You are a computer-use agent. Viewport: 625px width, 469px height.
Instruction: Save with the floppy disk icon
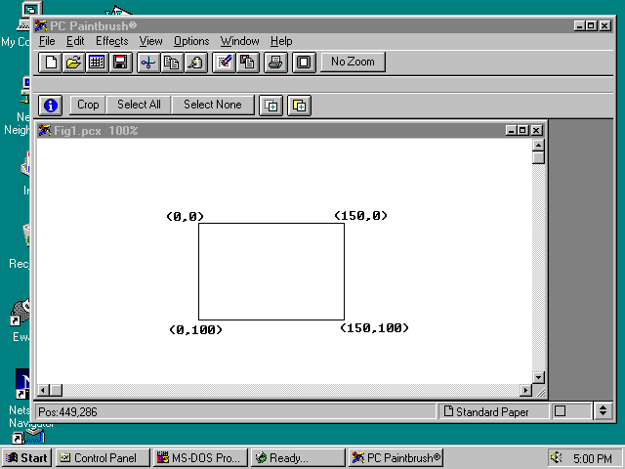pyautogui.click(x=120, y=63)
